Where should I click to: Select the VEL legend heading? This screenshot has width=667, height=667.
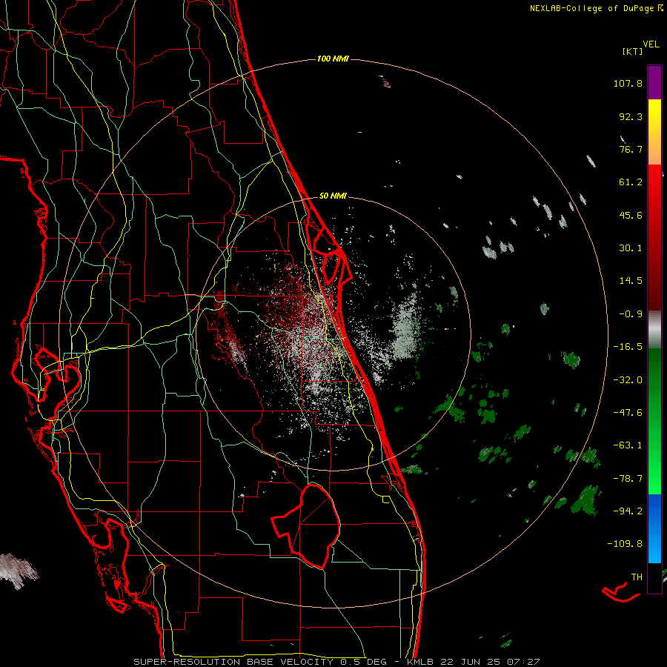pos(651,44)
